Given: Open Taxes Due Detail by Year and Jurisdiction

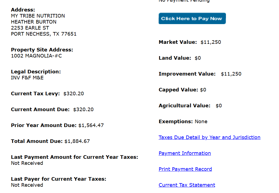Looking at the screenshot, I should (209, 137).
